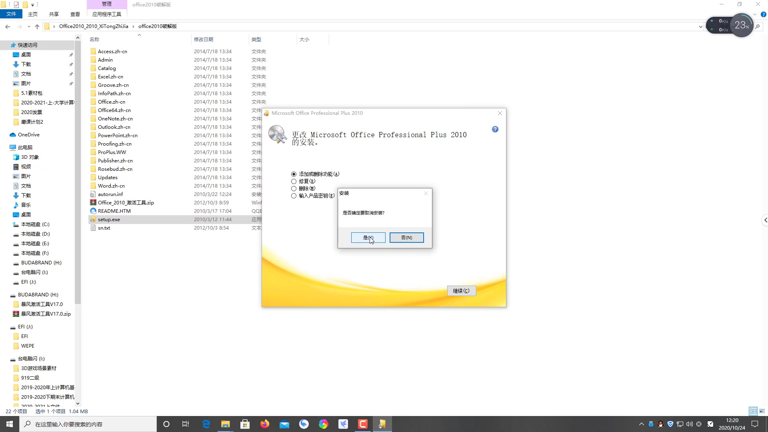Image resolution: width=768 pixels, height=432 pixels.
Task: Open 本地磁盘 (C:) drive
Action: coord(35,224)
